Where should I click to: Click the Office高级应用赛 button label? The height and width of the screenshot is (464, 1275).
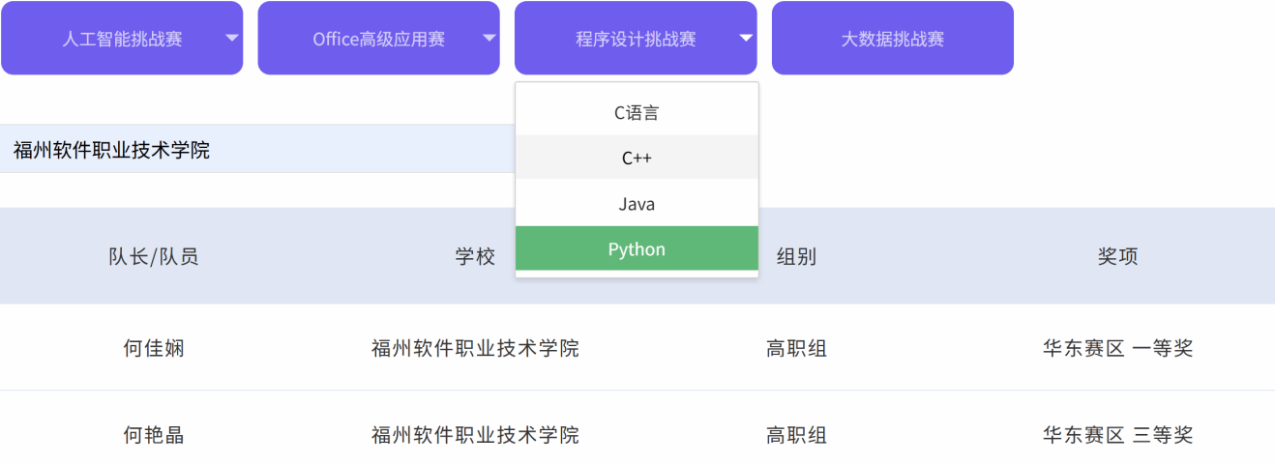pos(378,39)
